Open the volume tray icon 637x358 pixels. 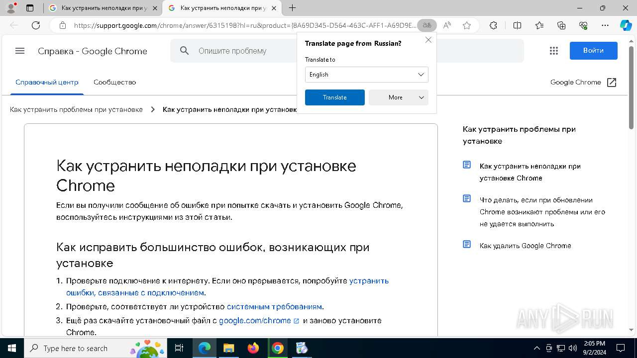[572, 348]
